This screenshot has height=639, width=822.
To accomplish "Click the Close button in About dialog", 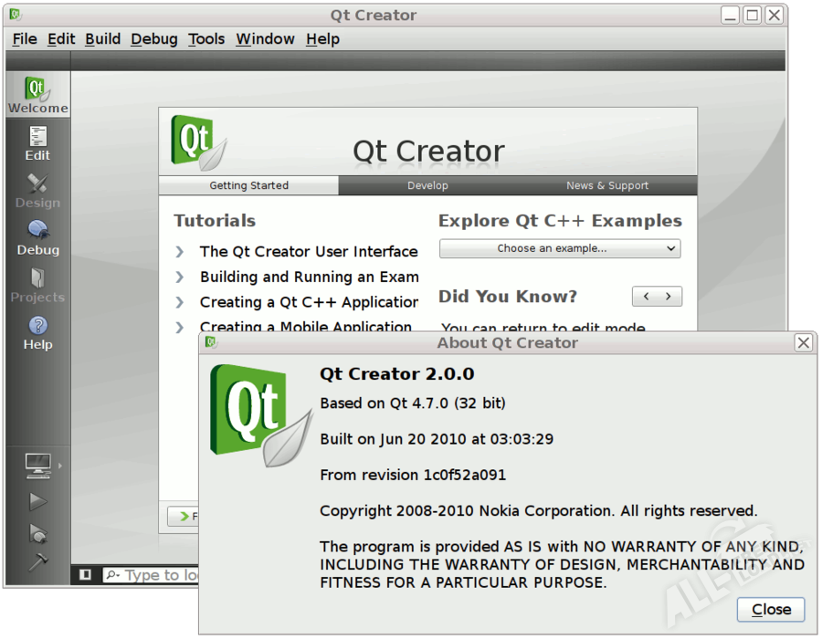I will click(770, 610).
